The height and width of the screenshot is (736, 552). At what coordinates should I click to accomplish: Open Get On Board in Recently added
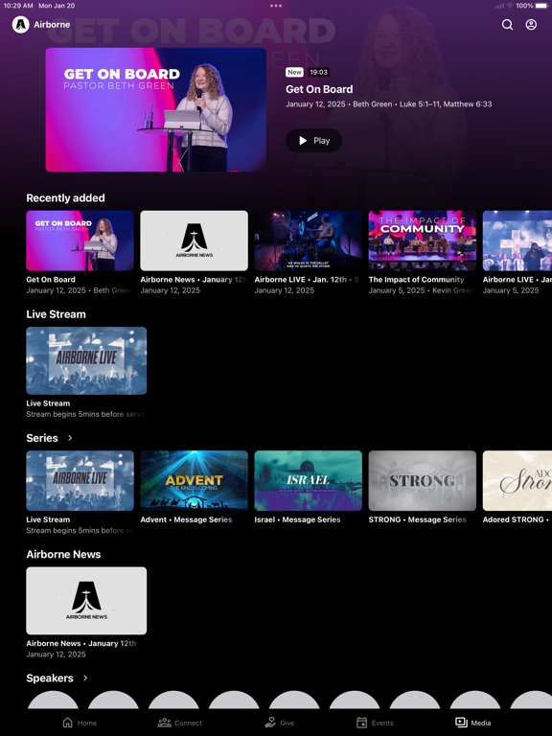80,241
